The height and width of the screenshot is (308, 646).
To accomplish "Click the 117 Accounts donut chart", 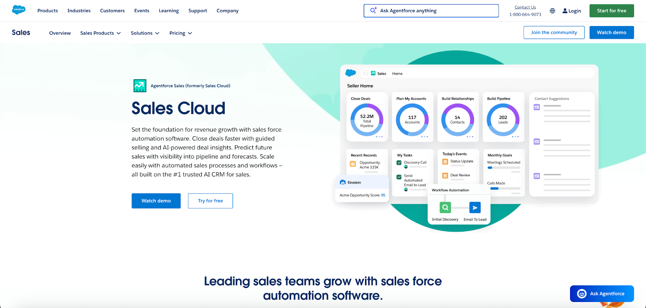I will [x=412, y=120].
